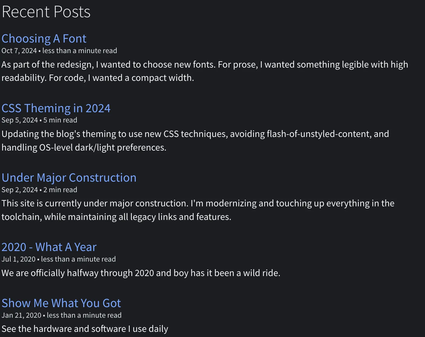This screenshot has width=425, height=337.
Task: Click the "5 min read" label
Action: (60, 120)
